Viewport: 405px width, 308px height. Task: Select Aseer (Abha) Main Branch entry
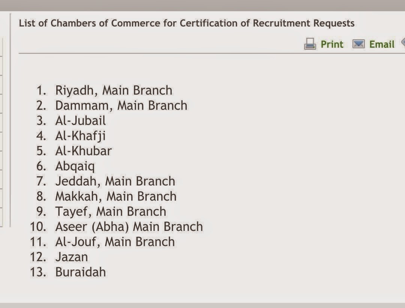[x=129, y=227]
